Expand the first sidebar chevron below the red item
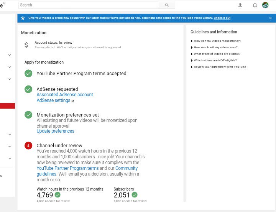This screenshot has height=212, width=276. click(x=10, y=135)
